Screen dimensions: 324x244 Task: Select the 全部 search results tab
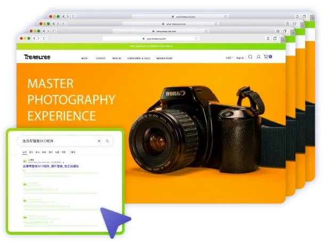pos(25,152)
